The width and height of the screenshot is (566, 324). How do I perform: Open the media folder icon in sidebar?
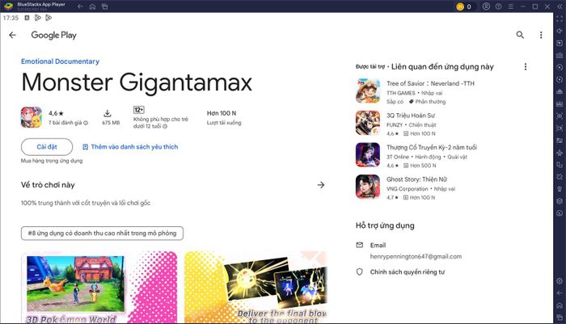click(560, 141)
